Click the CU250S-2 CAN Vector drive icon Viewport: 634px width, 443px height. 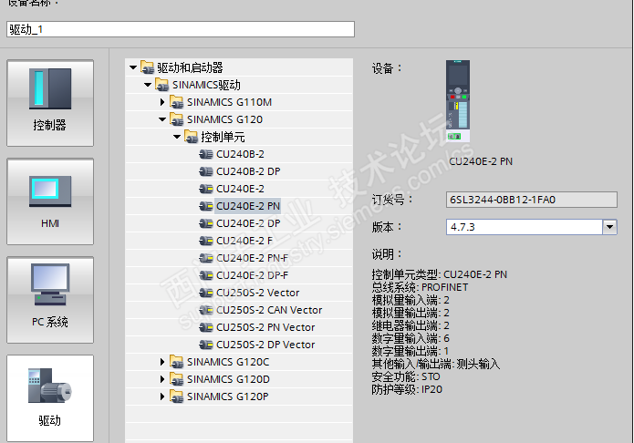click(206, 310)
